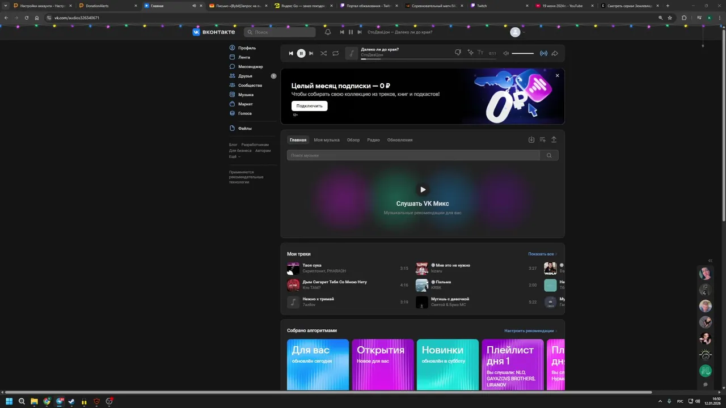Open the Плейлист дня 1 card
Screen dimensions: 726x408
click(513, 364)
